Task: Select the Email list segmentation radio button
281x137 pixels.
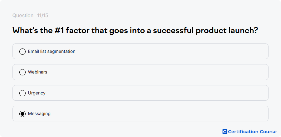Action: coord(22,52)
